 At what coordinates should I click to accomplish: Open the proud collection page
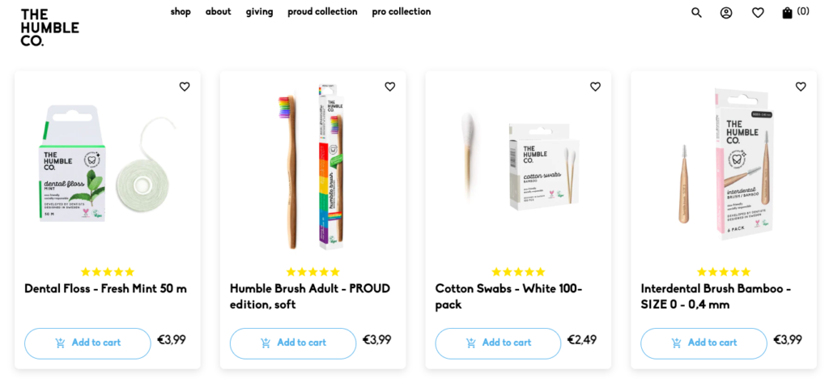pyautogui.click(x=322, y=12)
